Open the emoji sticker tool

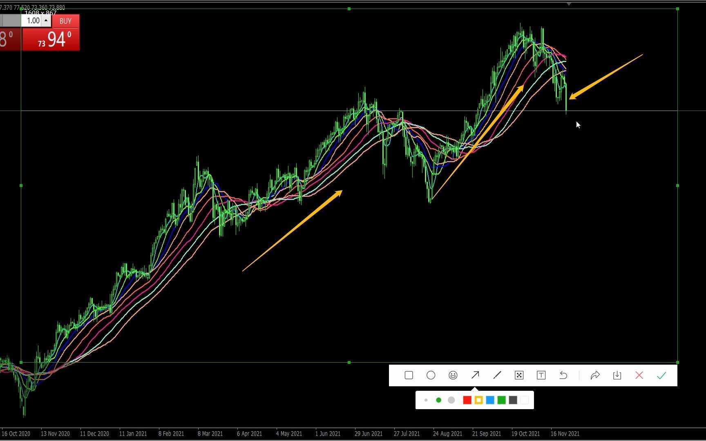(453, 375)
